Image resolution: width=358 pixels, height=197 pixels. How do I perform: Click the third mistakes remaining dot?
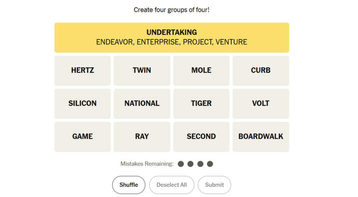[x=200, y=164]
